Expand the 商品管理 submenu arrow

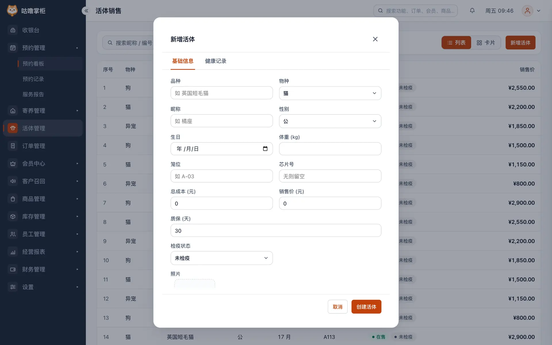pos(77,199)
